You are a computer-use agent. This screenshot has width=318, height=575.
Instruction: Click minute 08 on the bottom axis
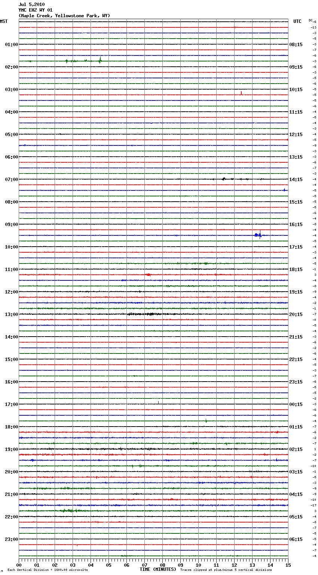click(162, 565)
